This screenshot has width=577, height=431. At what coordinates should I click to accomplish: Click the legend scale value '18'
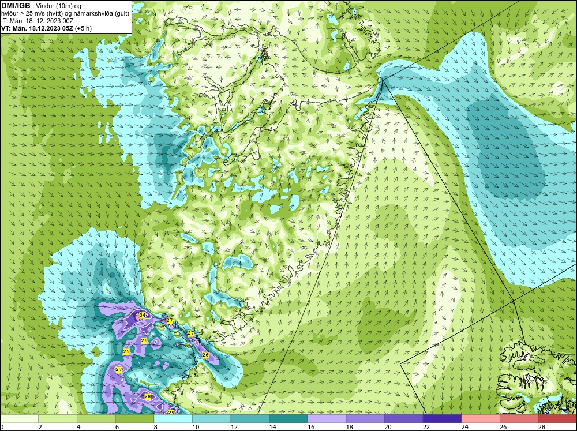[349, 427]
